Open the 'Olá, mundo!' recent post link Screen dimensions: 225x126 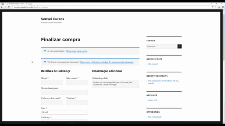(x=153, y=64)
